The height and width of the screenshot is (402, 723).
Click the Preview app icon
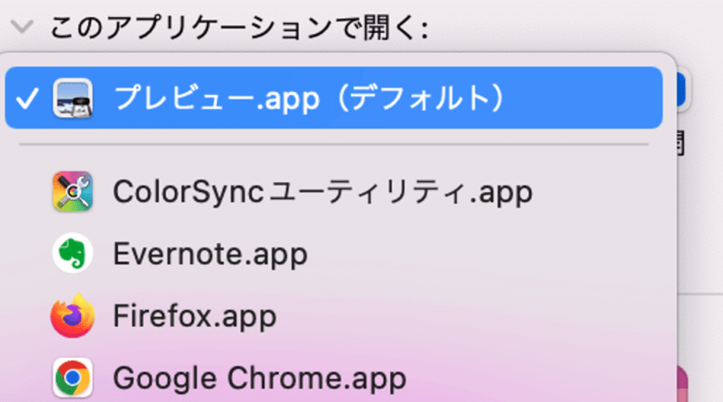71,97
